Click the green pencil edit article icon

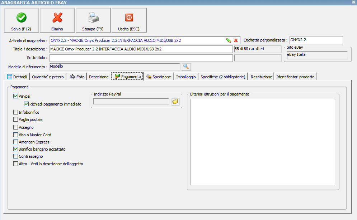click(228, 40)
